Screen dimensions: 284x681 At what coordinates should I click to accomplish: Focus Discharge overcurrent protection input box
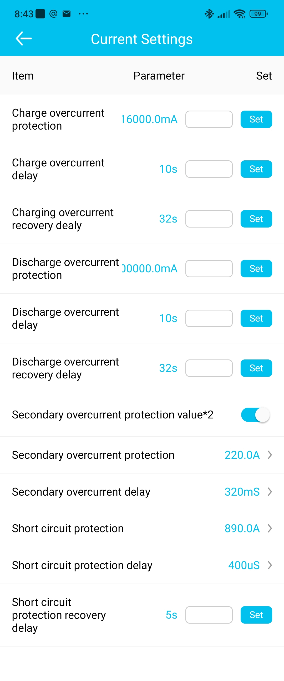pyautogui.click(x=209, y=269)
